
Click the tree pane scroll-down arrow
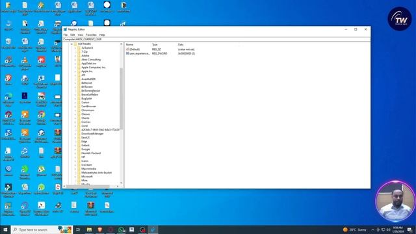122,183
